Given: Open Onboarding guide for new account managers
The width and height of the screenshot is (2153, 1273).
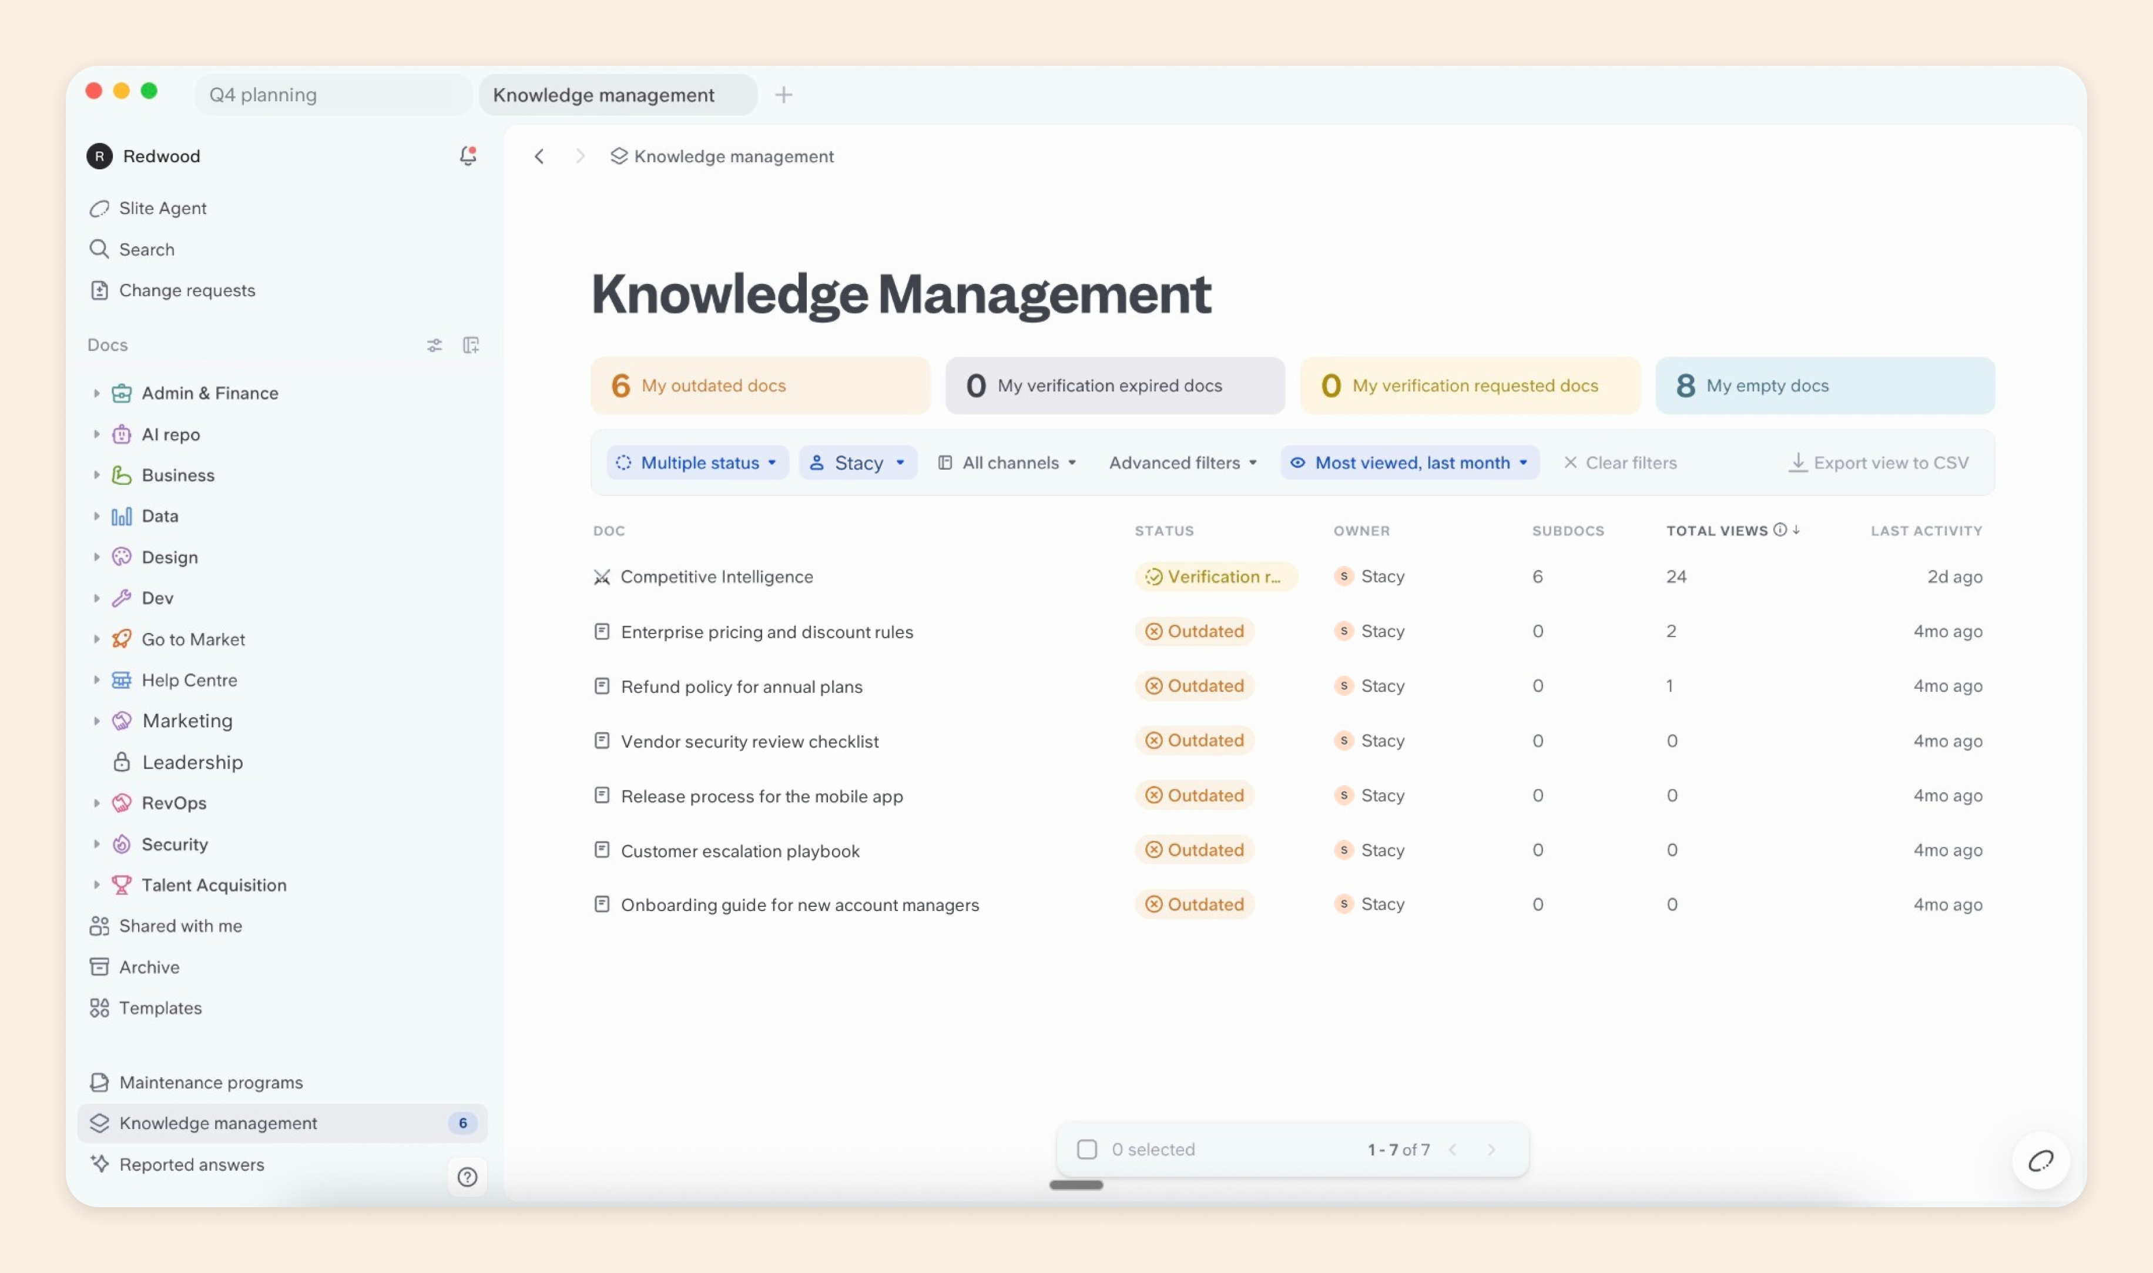Looking at the screenshot, I should [x=799, y=905].
